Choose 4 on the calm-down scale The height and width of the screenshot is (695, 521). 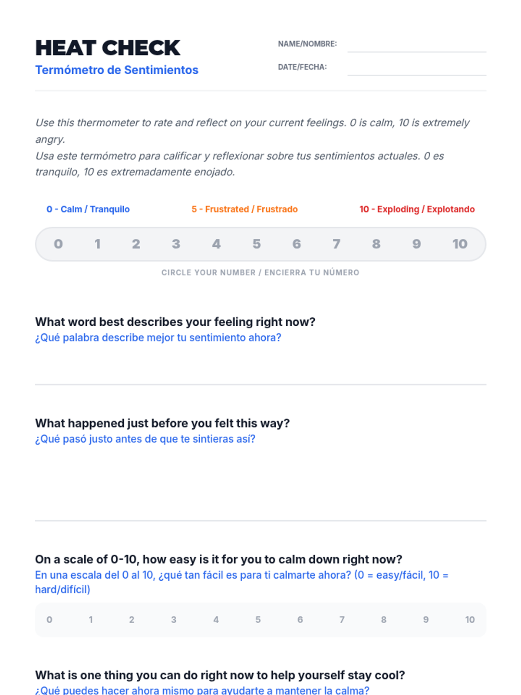click(x=216, y=620)
